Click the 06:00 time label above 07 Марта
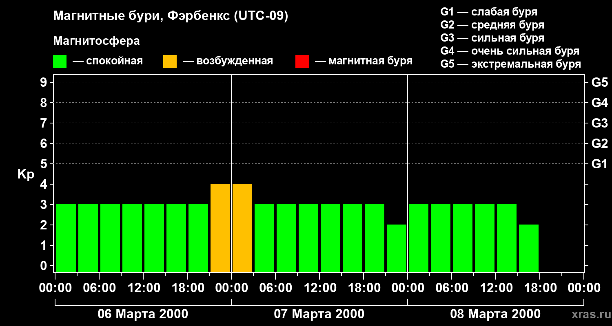612x326 pixels. [x=275, y=288]
